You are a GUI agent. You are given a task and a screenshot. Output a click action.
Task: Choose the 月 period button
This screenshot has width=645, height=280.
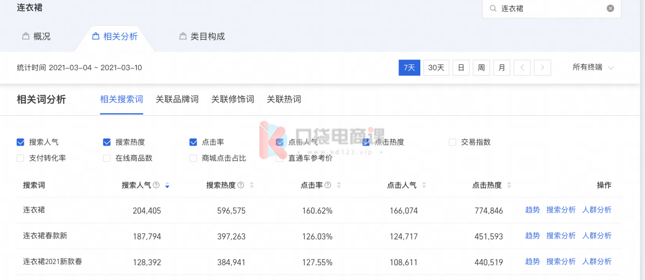point(502,67)
